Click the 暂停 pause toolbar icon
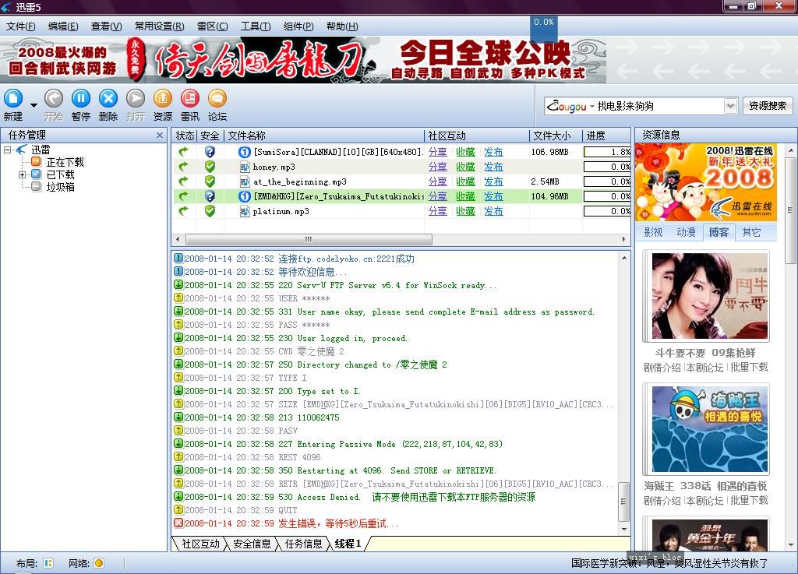 pyautogui.click(x=81, y=99)
